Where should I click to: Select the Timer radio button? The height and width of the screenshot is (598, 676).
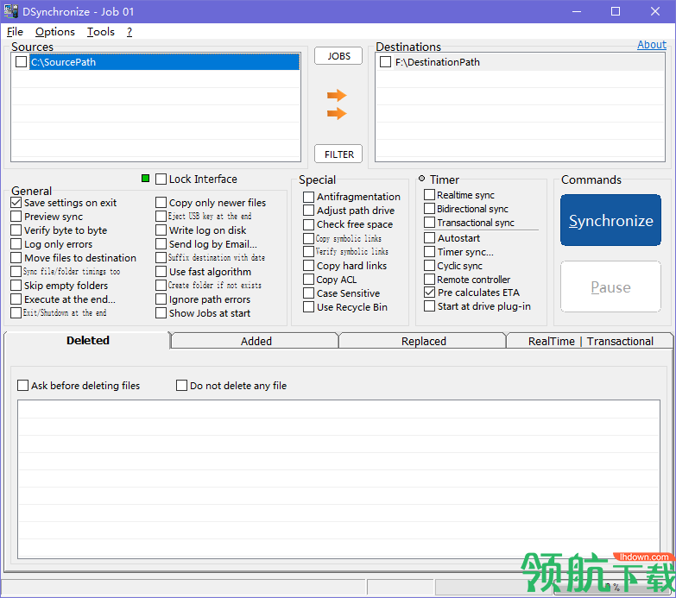pos(421,179)
